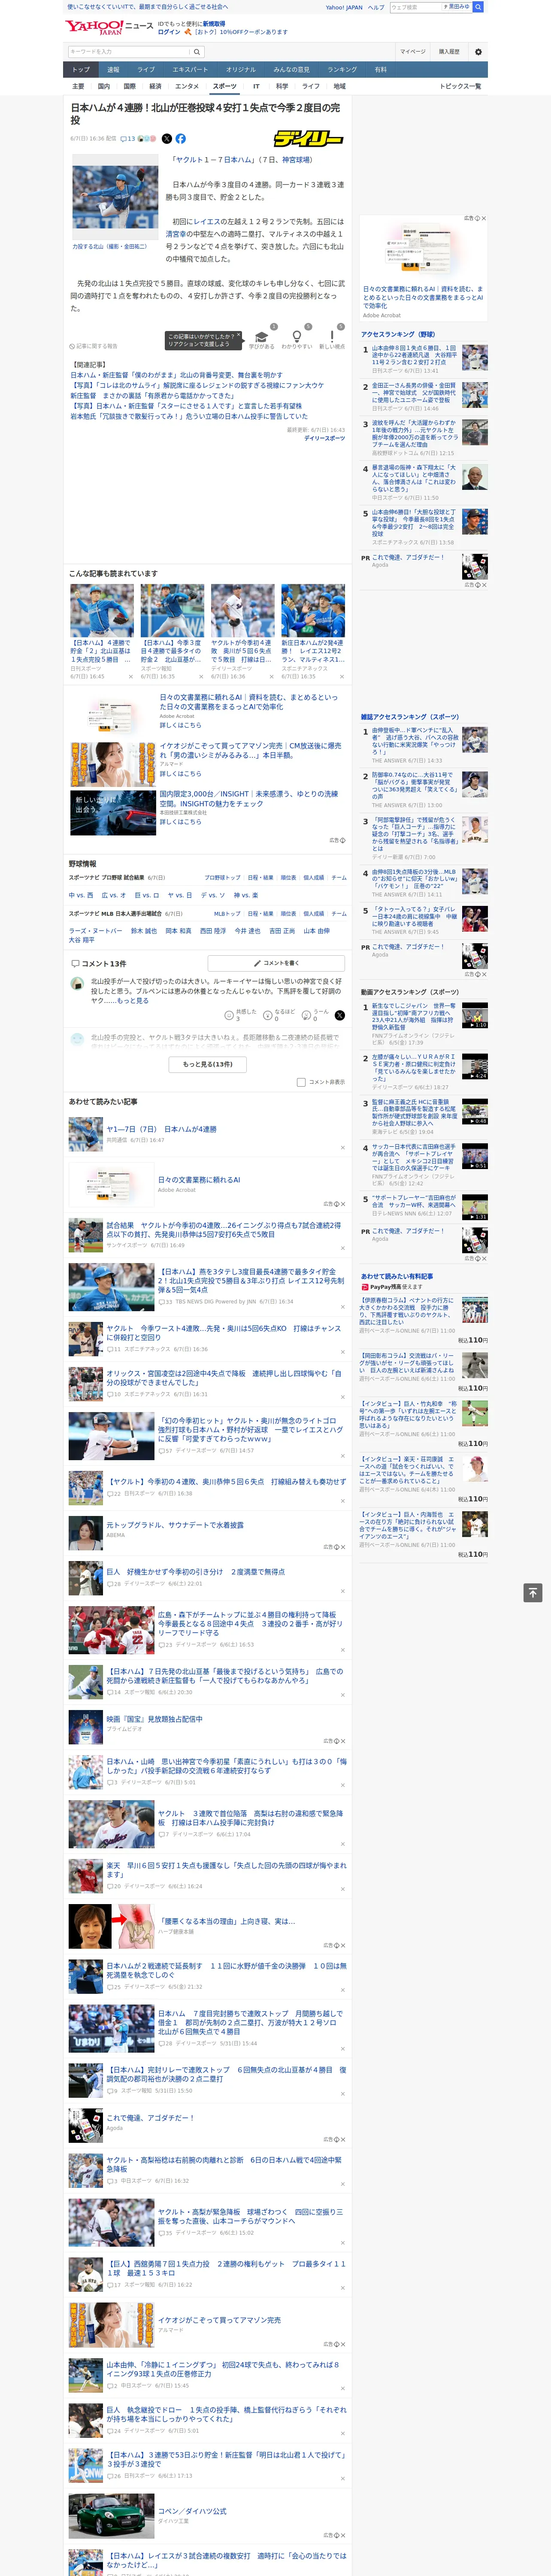Open 購入履歴 link
The height and width of the screenshot is (2576, 551).
pyautogui.click(x=449, y=52)
